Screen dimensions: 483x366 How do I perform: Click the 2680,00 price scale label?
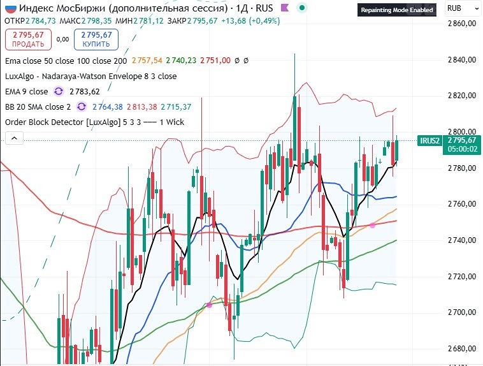462,348
